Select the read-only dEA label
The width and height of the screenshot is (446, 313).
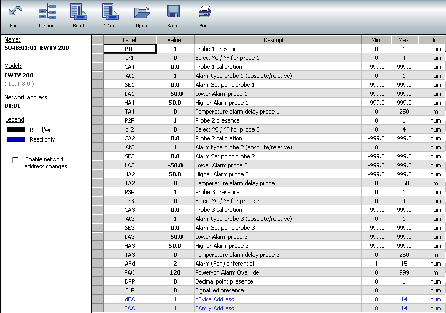(x=130, y=299)
